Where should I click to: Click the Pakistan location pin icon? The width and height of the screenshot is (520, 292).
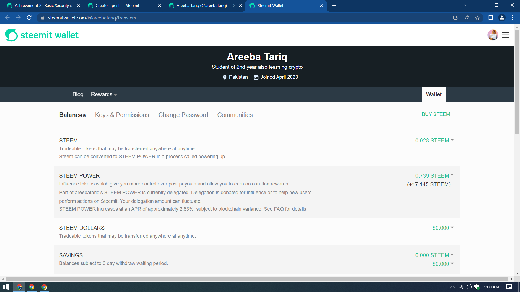coord(225,78)
